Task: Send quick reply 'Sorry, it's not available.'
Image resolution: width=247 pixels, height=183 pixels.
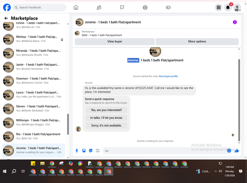Action: click(106, 126)
